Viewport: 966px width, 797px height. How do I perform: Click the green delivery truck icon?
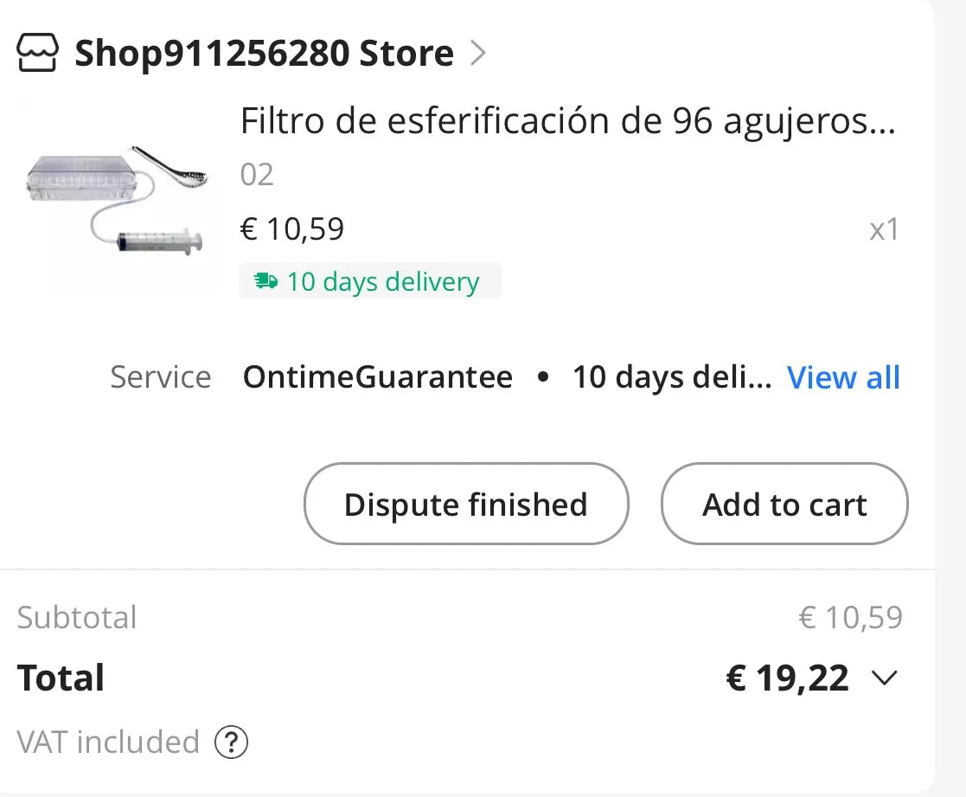click(265, 281)
